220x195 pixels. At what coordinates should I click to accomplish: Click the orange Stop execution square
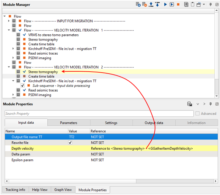(x=179, y=4)
